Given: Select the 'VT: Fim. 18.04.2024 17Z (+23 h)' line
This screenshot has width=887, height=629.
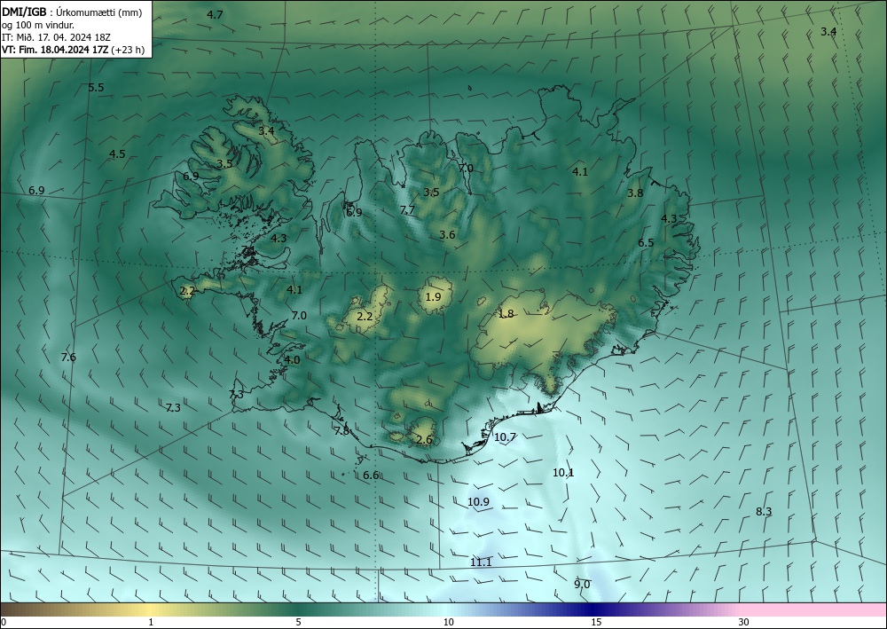Looking at the screenshot, I should coord(73,50).
